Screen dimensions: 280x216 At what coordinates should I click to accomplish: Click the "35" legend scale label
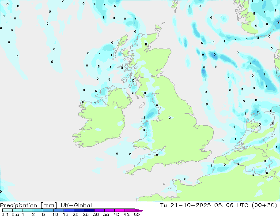tap(106, 214)
